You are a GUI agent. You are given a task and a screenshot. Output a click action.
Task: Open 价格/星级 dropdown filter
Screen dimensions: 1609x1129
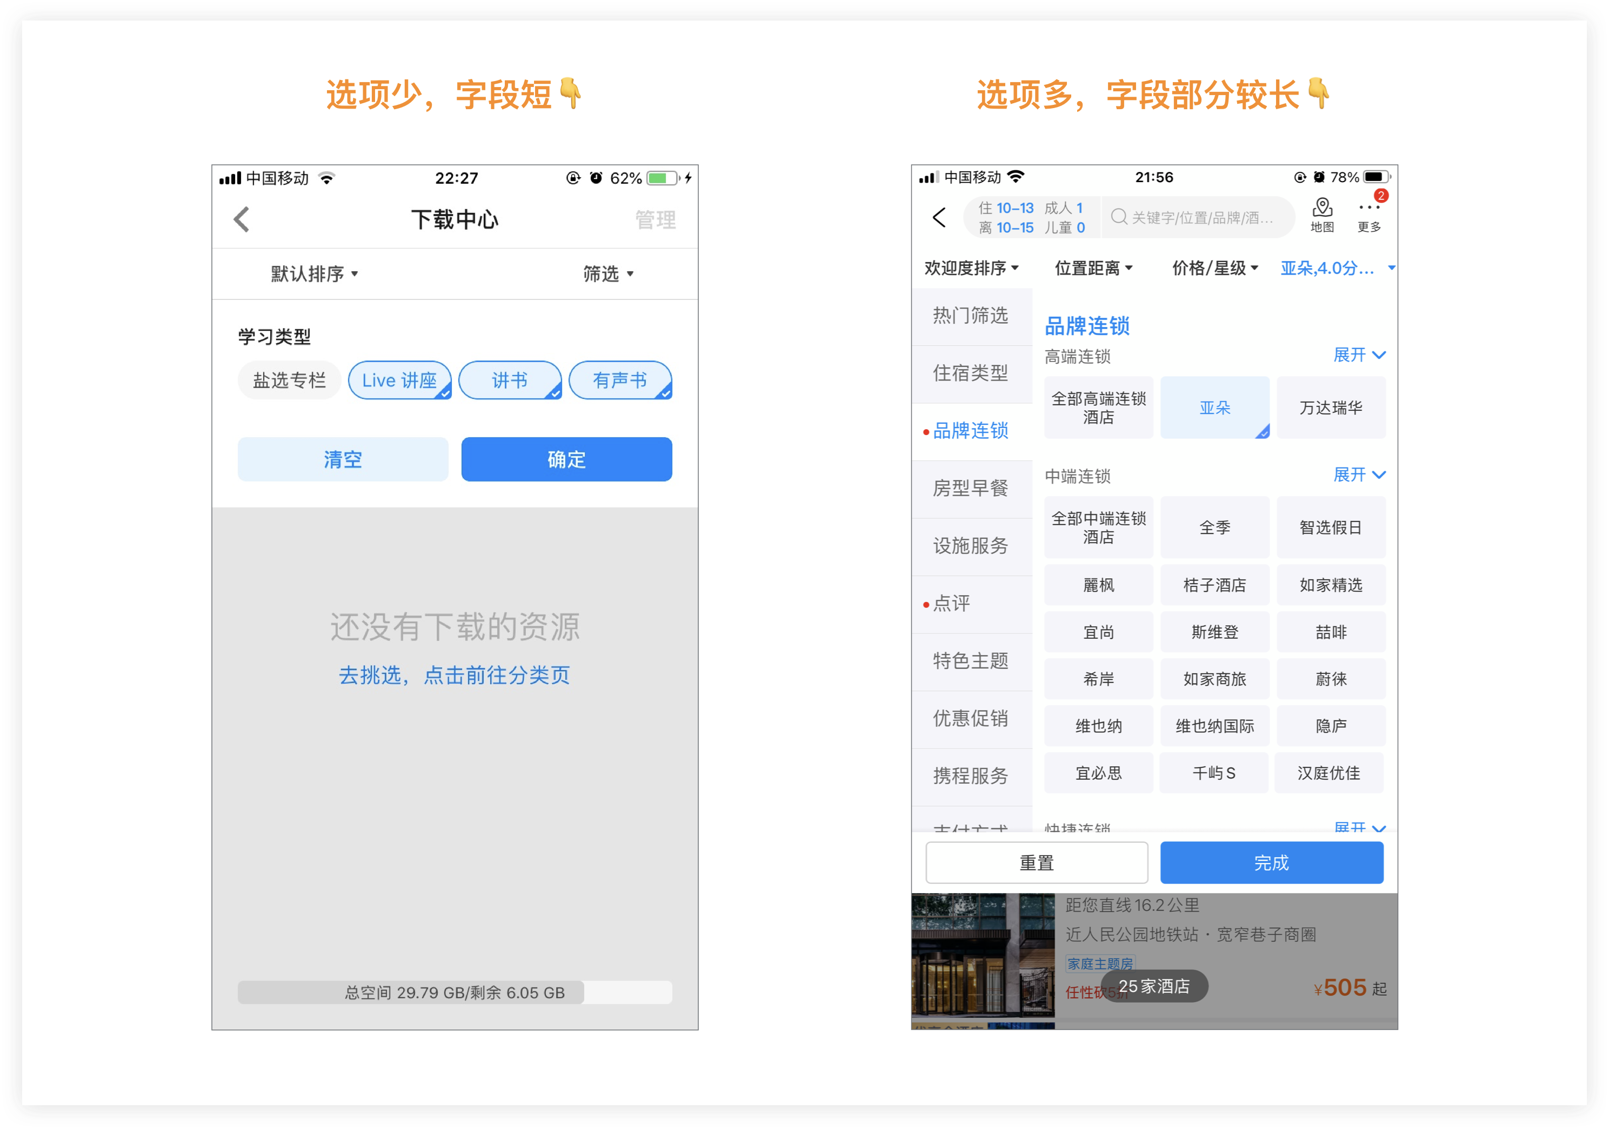point(1214,268)
